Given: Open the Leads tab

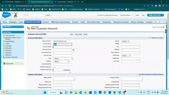Looking at the screenshot, I should coord(21,22).
